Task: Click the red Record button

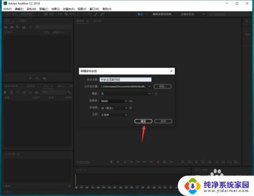Action: tap(158, 162)
